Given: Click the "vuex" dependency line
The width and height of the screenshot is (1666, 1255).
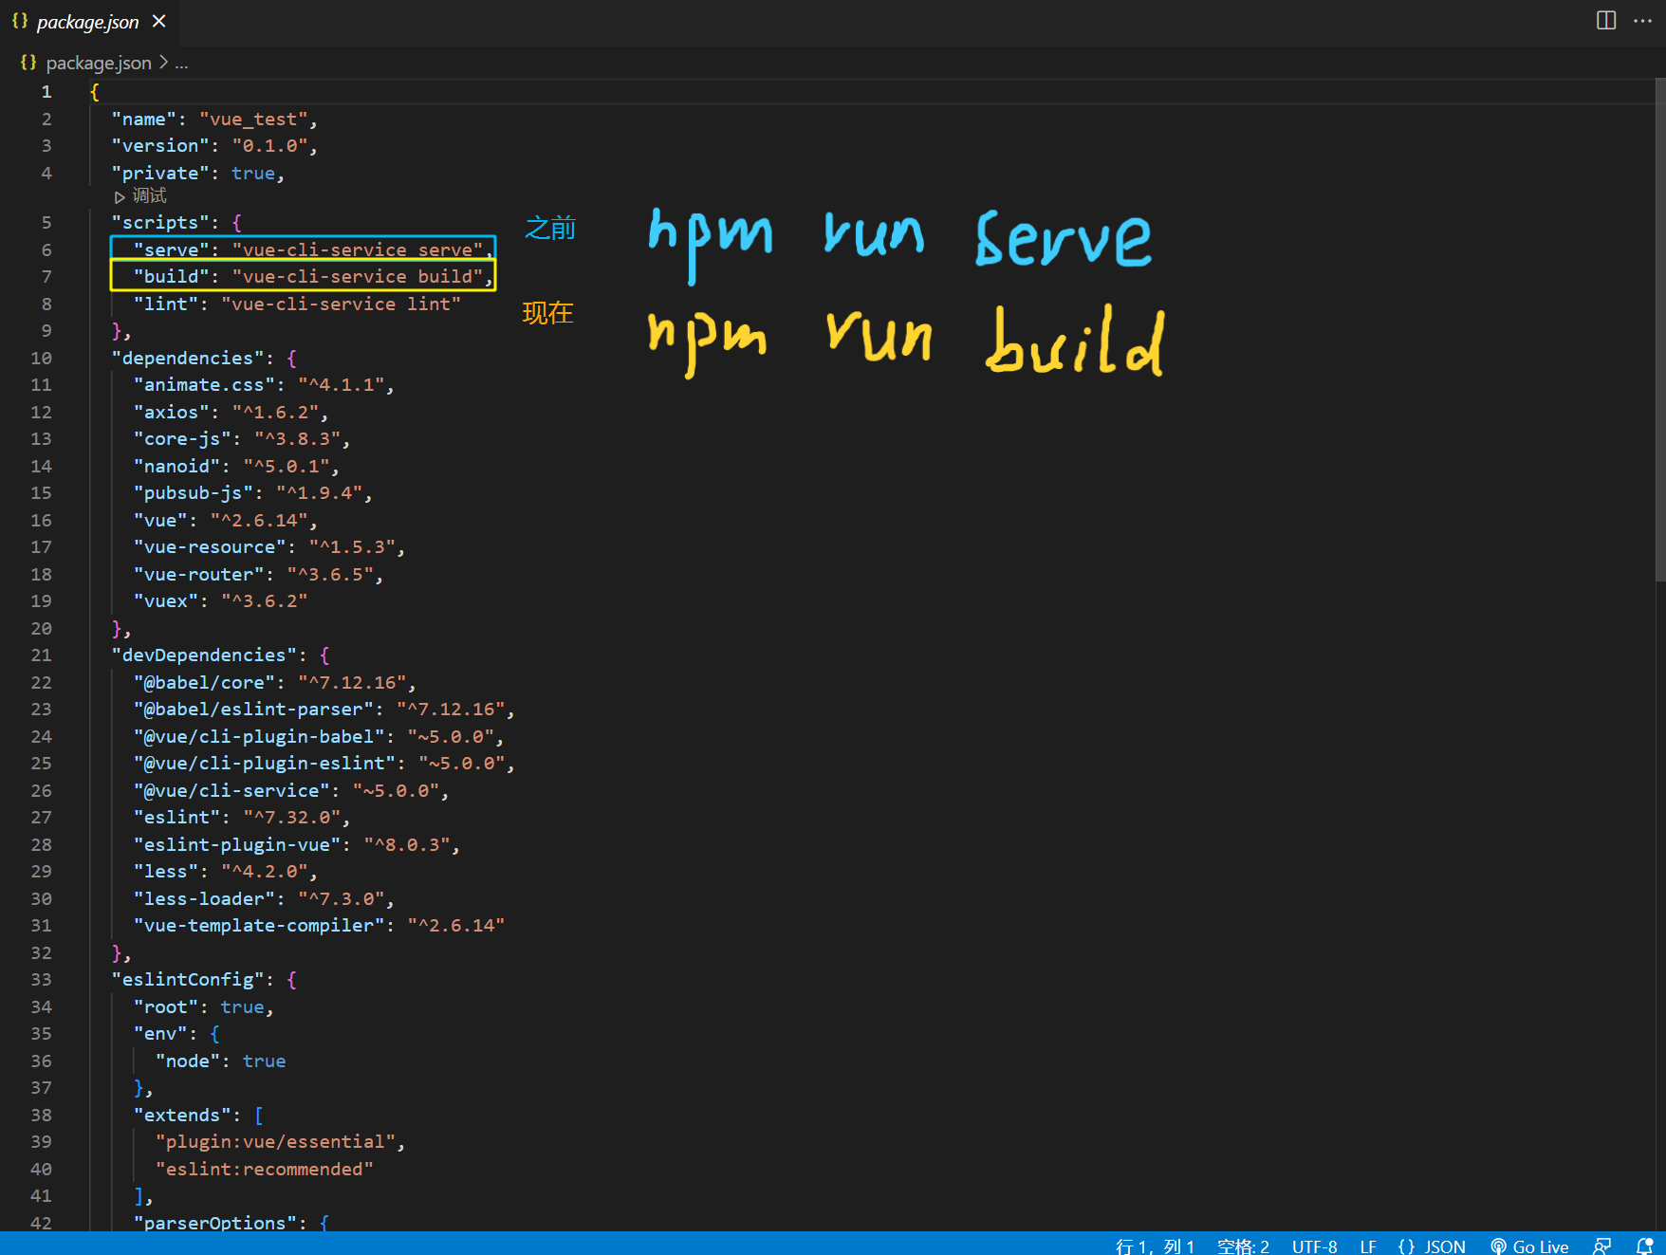Looking at the screenshot, I should [x=220, y=600].
